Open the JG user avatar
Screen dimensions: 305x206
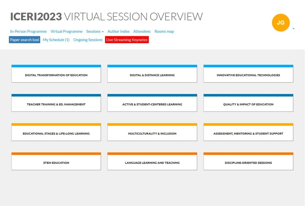(x=281, y=23)
